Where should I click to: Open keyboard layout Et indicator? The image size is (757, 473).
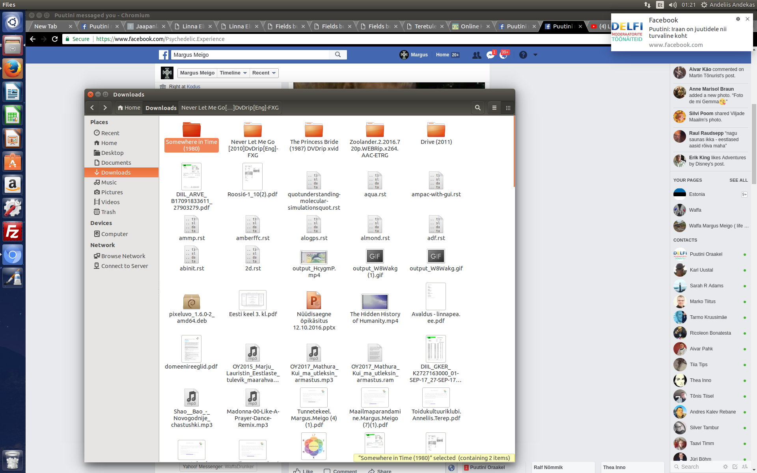(x=660, y=5)
